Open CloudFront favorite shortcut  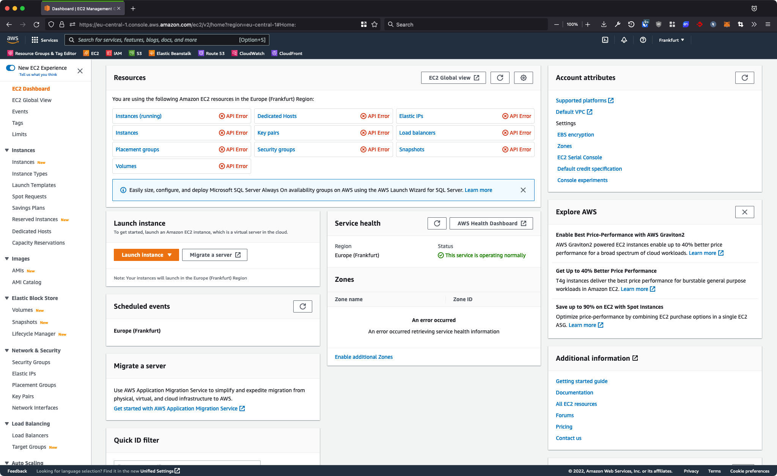pos(287,53)
